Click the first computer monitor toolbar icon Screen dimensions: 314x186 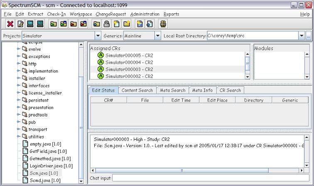coord(30,24)
